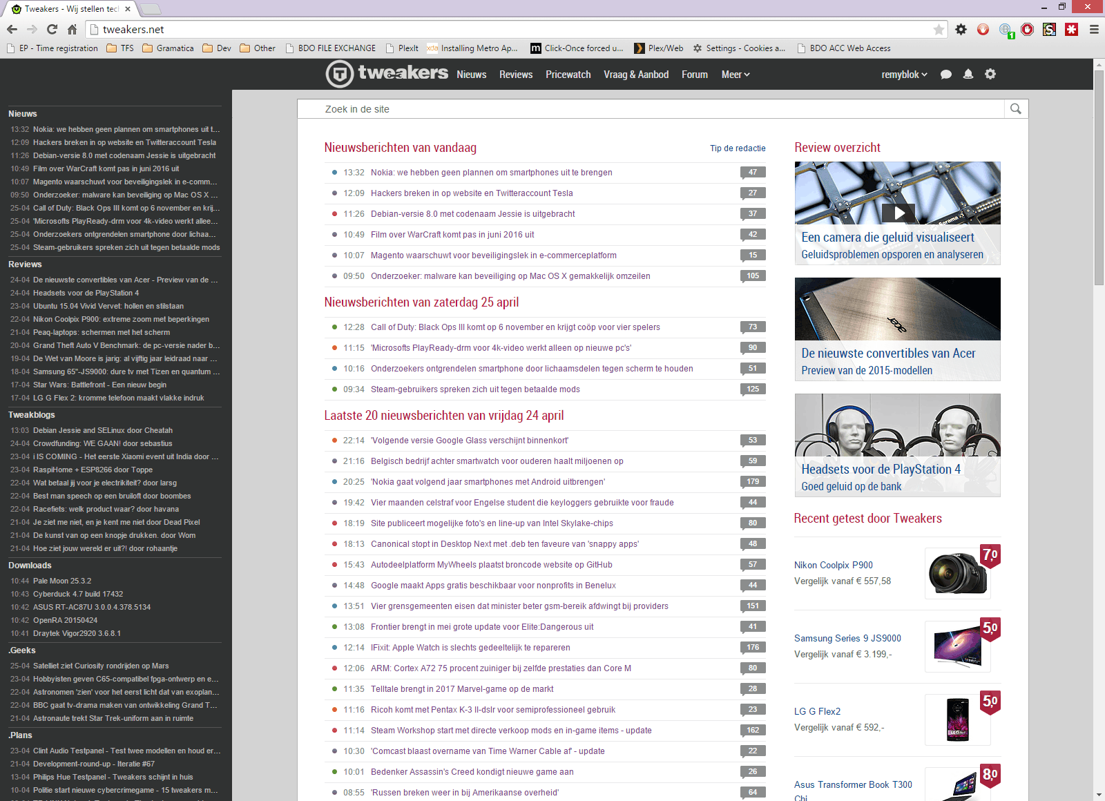This screenshot has width=1105, height=801.
Task: Click the search magnifier button
Action: tap(1016, 109)
